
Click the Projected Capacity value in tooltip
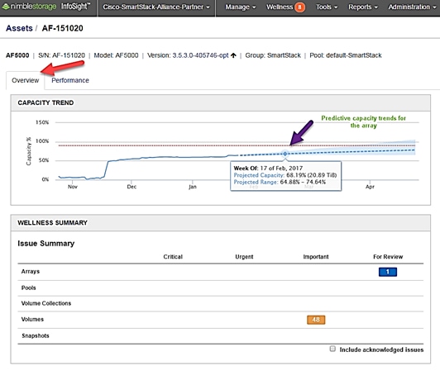(311, 175)
